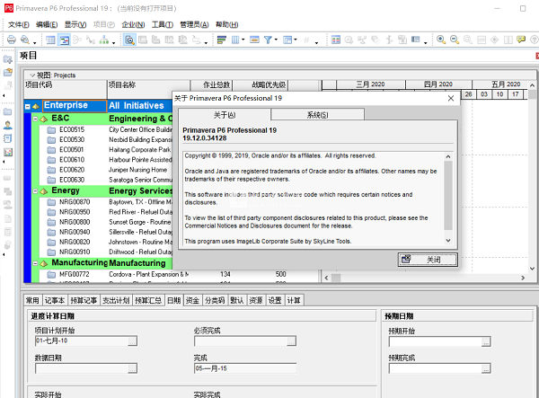The width and height of the screenshot is (539, 398).
Task: Click the zoom out magnifier icon
Action: 455,40
